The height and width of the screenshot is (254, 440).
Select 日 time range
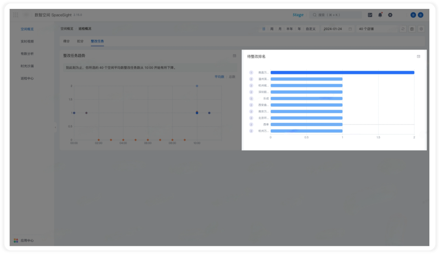[x=264, y=29]
